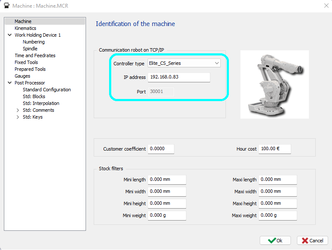Go to Prepared Tools settings

click(x=30, y=69)
